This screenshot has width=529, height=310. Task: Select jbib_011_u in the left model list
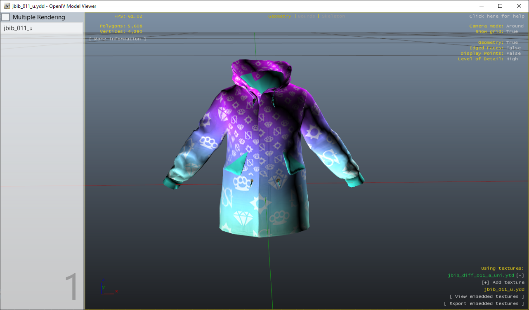coord(19,28)
